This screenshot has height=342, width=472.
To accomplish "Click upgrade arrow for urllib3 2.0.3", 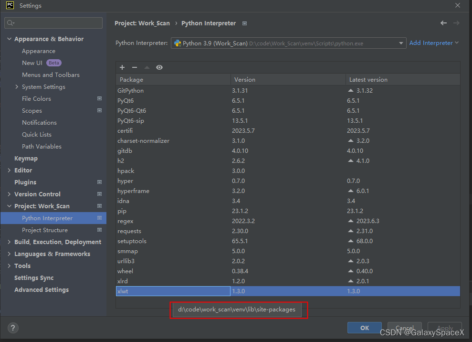I will coord(351,261).
